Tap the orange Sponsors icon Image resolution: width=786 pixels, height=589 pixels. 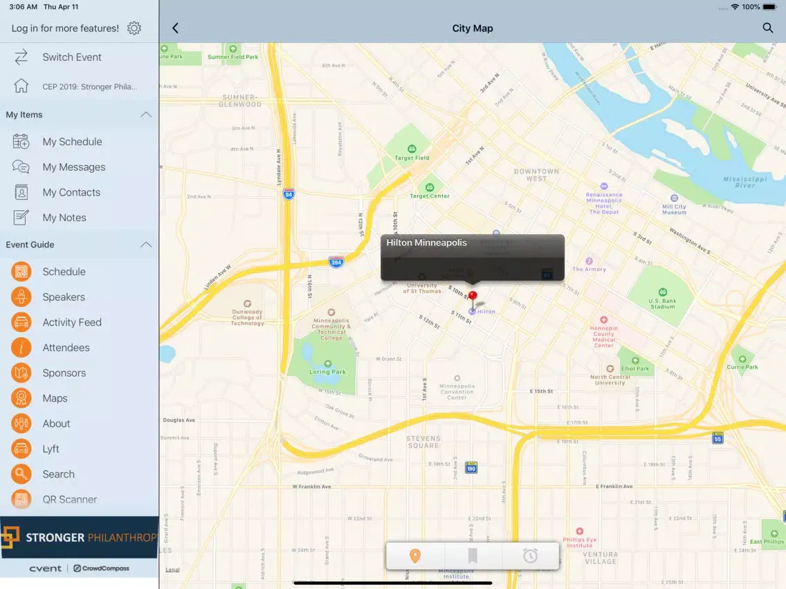click(21, 373)
